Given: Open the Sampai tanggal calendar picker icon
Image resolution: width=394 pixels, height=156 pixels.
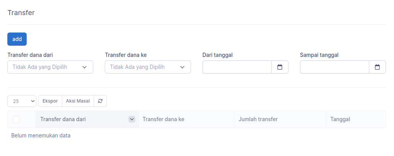Looking at the screenshot, I should (x=377, y=67).
